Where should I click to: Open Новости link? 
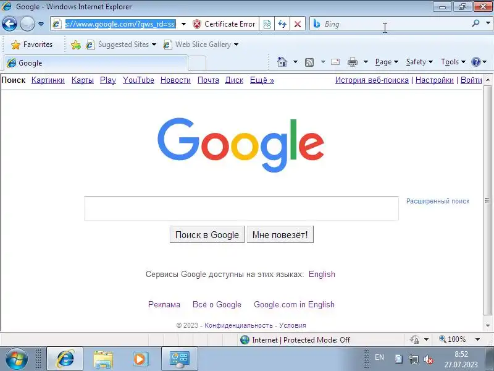click(175, 80)
